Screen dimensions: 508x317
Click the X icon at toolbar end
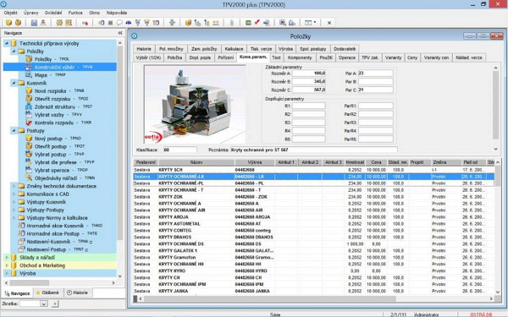(x=329, y=23)
